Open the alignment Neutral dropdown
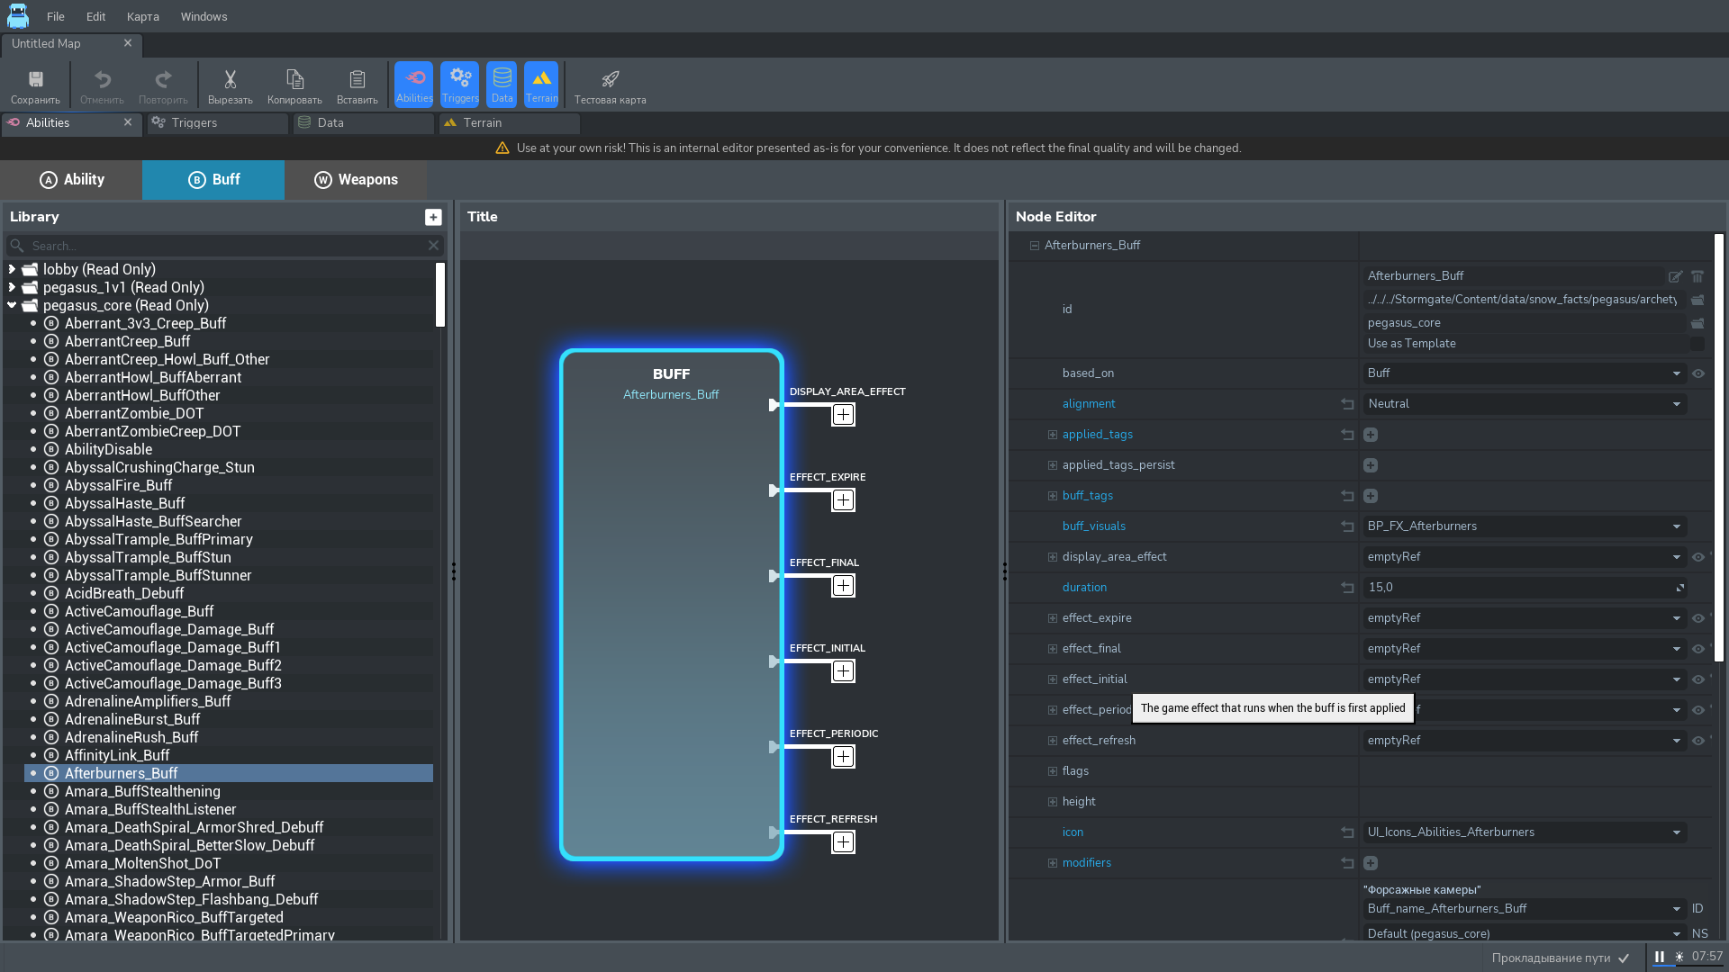 pos(1524,404)
